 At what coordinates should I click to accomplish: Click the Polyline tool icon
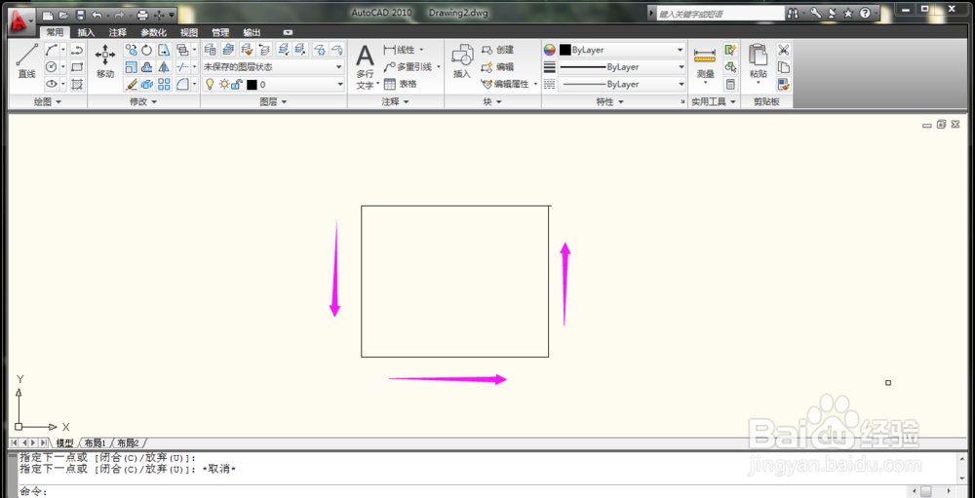(x=77, y=50)
